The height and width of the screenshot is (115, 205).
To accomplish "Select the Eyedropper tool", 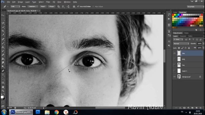I will pos(3,35).
